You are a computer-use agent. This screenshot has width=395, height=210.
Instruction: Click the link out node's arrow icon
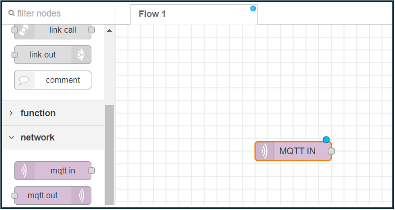pos(81,55)
